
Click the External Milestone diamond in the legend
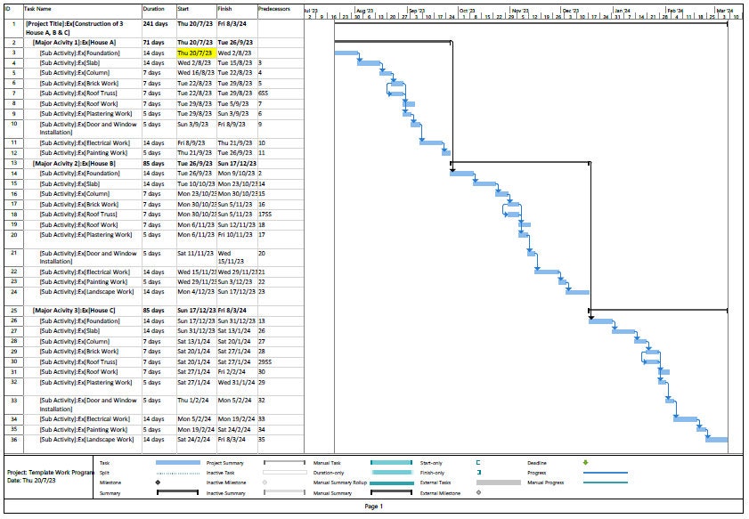[477, 494]
